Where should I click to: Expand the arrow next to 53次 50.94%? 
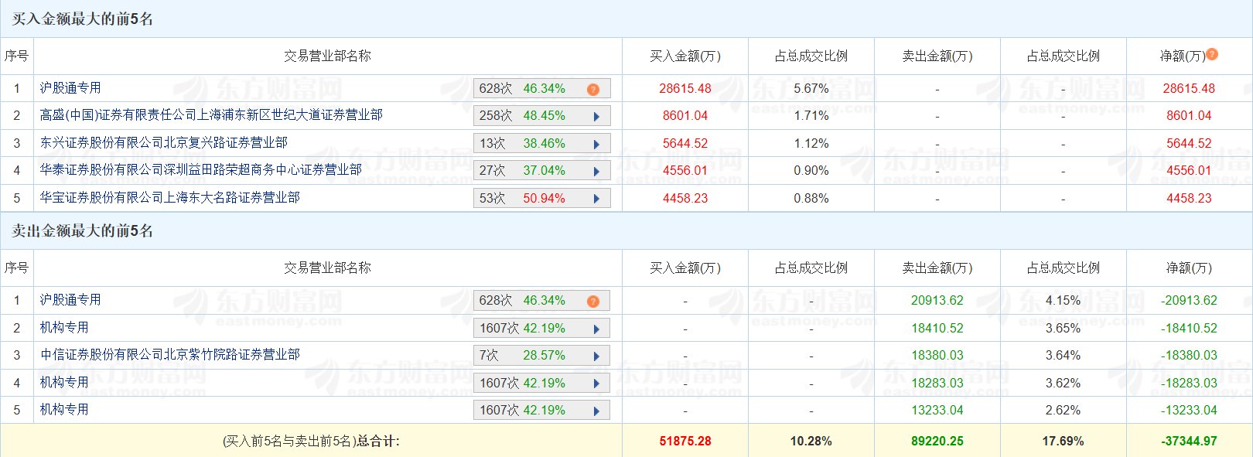click(x=596, y=199)
